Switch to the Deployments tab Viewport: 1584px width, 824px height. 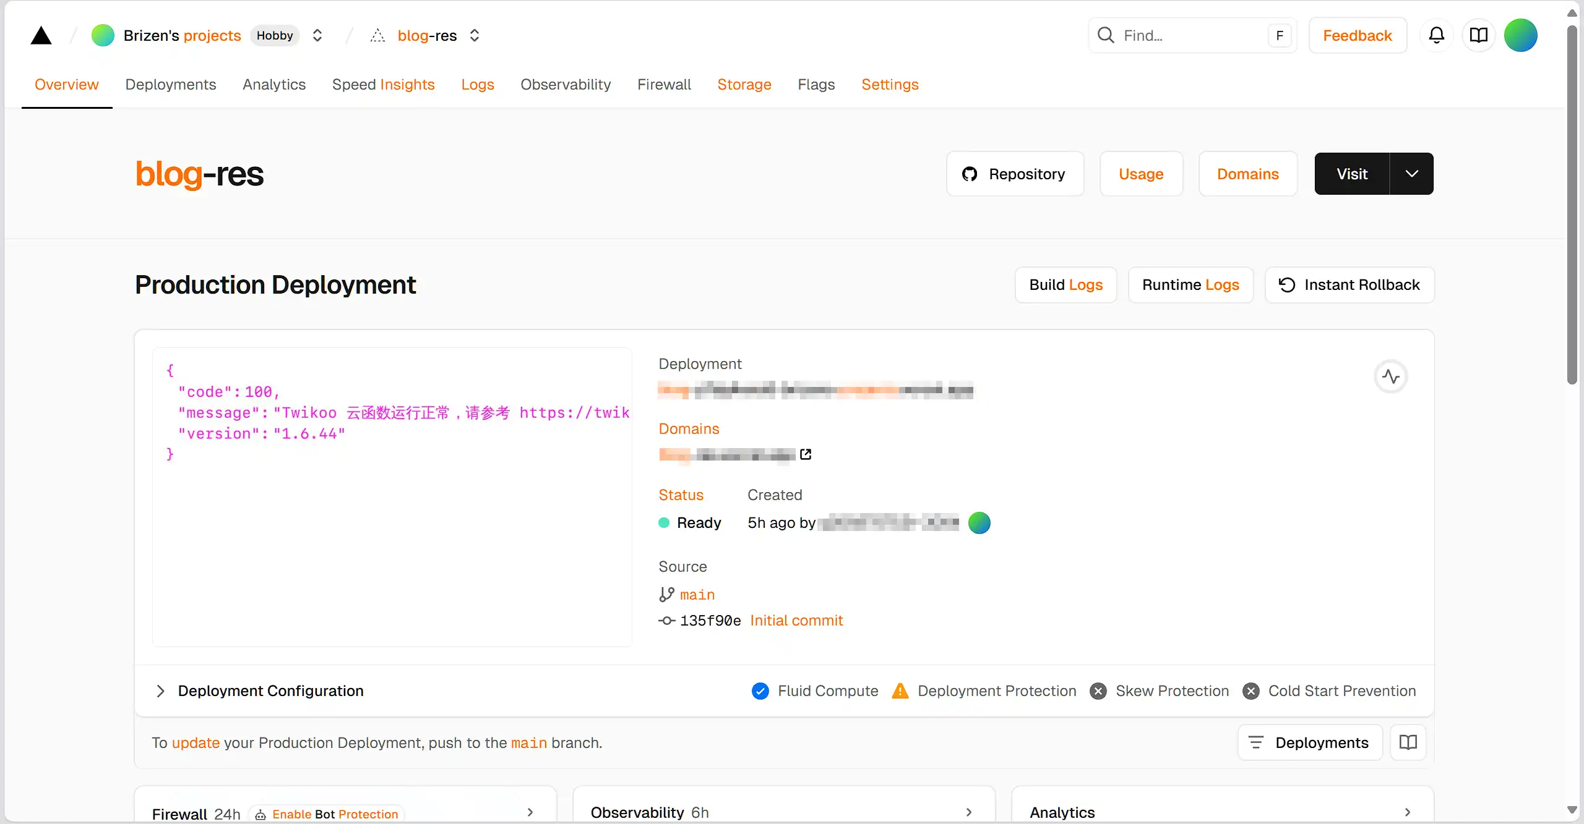(170, 84)
